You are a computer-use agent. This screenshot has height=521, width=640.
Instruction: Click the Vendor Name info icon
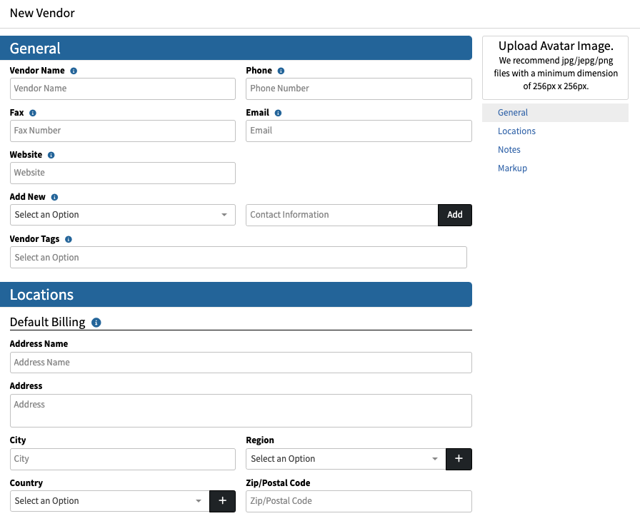click(74, 71)
